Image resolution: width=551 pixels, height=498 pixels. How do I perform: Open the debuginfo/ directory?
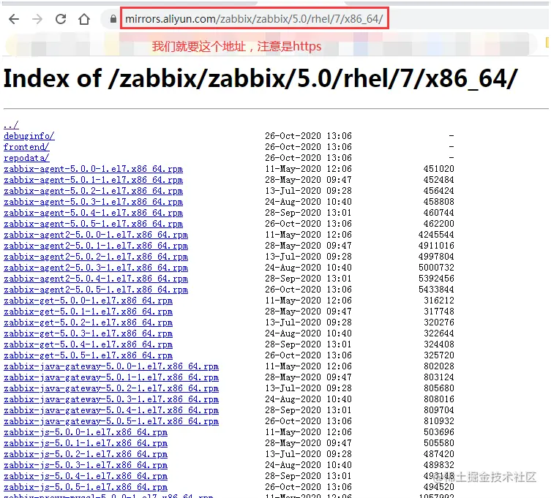(x=29, y=135)
